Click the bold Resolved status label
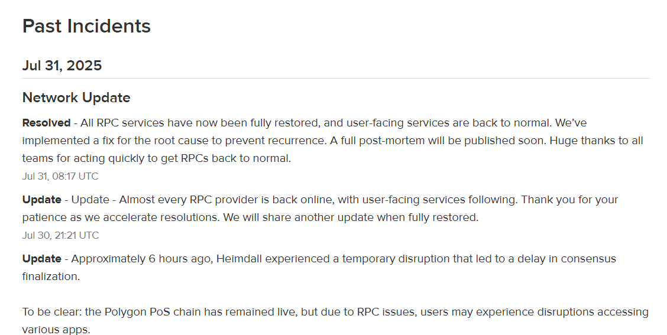 click(46, 123)
